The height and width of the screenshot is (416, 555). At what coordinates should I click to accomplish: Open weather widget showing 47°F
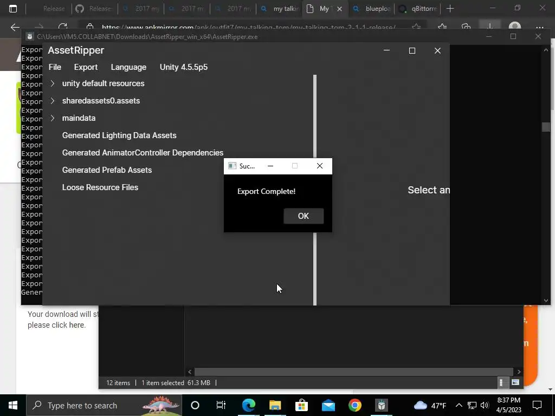(430, 405)
